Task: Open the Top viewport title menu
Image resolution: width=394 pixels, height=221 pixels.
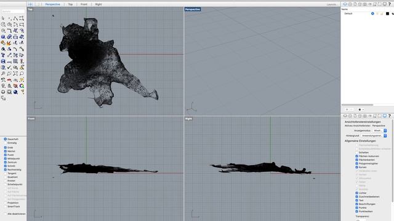Action: 30,9
